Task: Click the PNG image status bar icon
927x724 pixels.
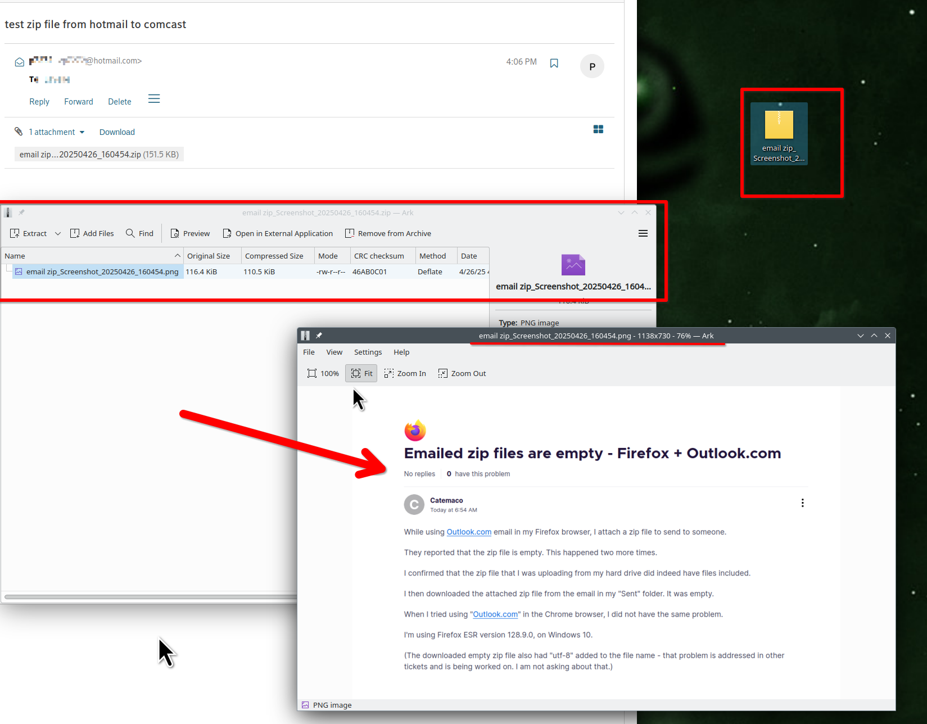Action: click(x=305, y=705)
